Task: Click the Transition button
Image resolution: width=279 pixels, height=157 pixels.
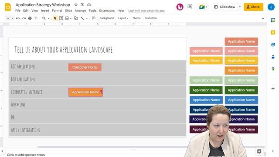Action: 151,18
